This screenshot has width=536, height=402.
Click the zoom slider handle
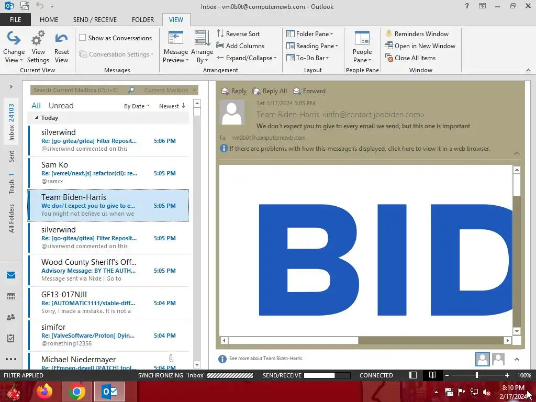(x=476, y=375)
